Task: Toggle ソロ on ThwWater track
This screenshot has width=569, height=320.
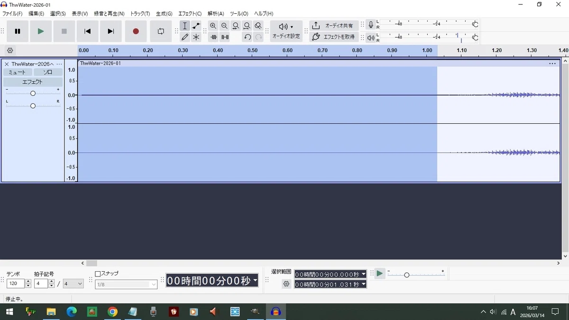Action: tap(48, 72)
